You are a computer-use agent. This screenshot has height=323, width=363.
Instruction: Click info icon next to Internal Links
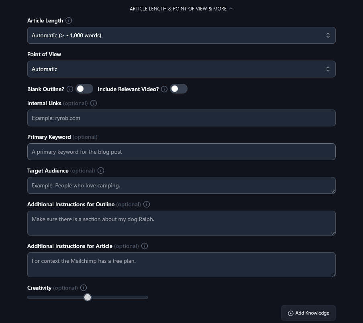[x=94, y=103]
